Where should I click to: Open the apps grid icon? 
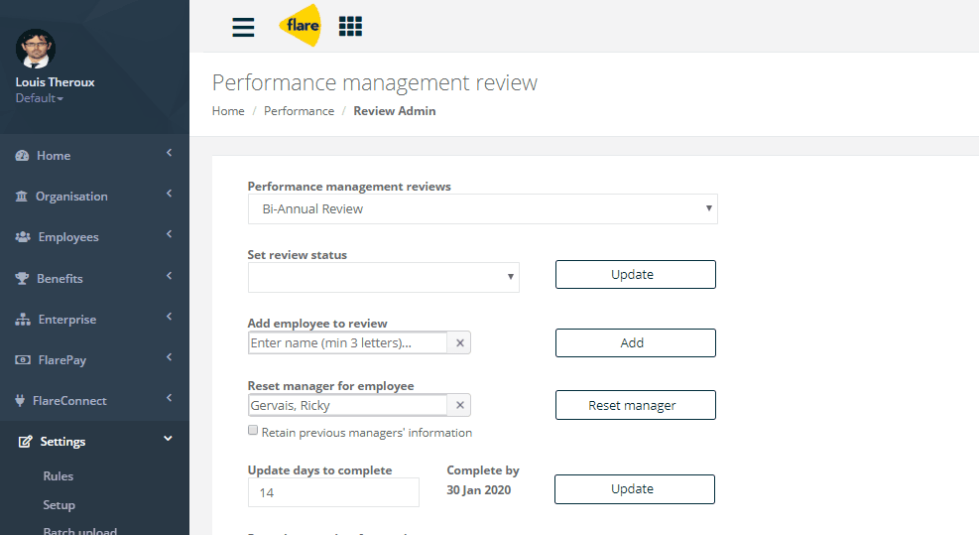[350, 26]
